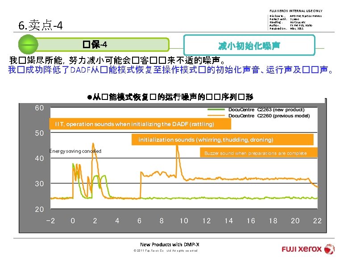Click the chart title above the graph
This screenshot has height=261, width=348.
pyautogui.click(x=170, y=97)
